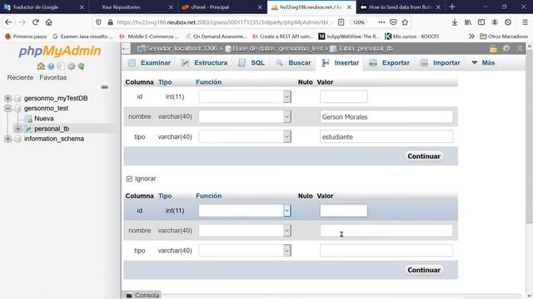The width and height of the screenshot is (533, 299).
Task: Open the Firefox downloads icon
Action: click(455, 22)
